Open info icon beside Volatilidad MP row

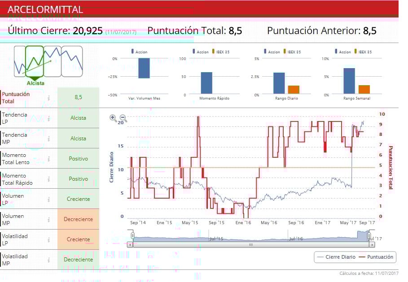(x=48, y=260)
